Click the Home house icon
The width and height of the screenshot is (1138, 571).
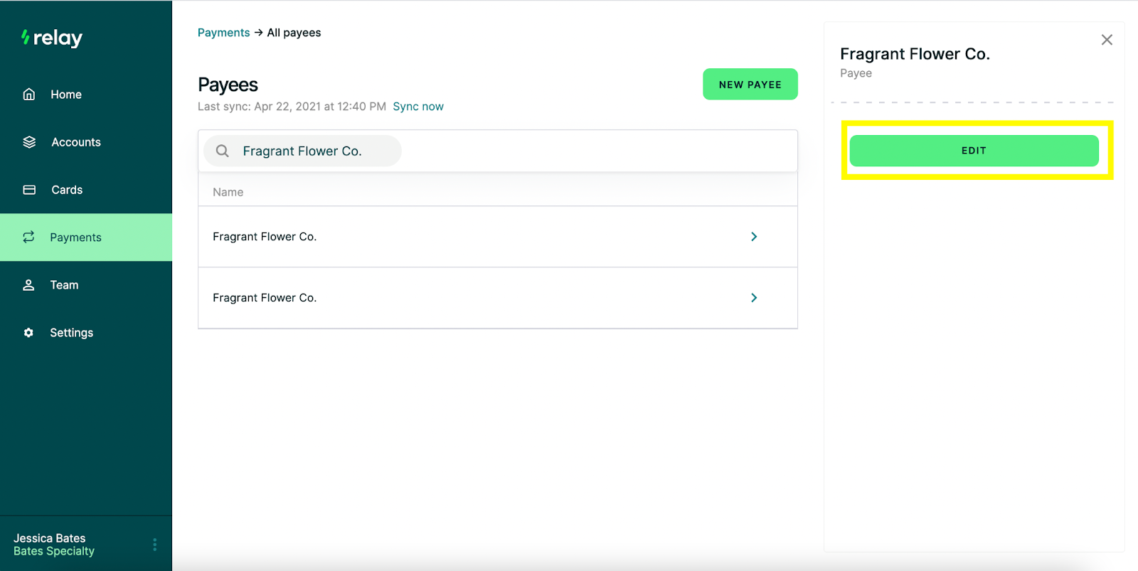pyautogui.click(x=29, y=95)
